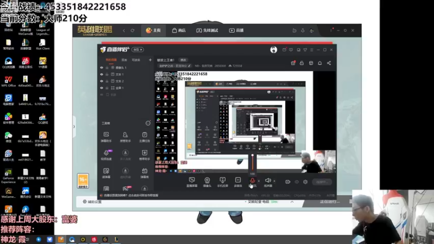Viewport: 434px width, 244px height.
Task: Open the 视频连麦 tool
Action: [106, 155]
